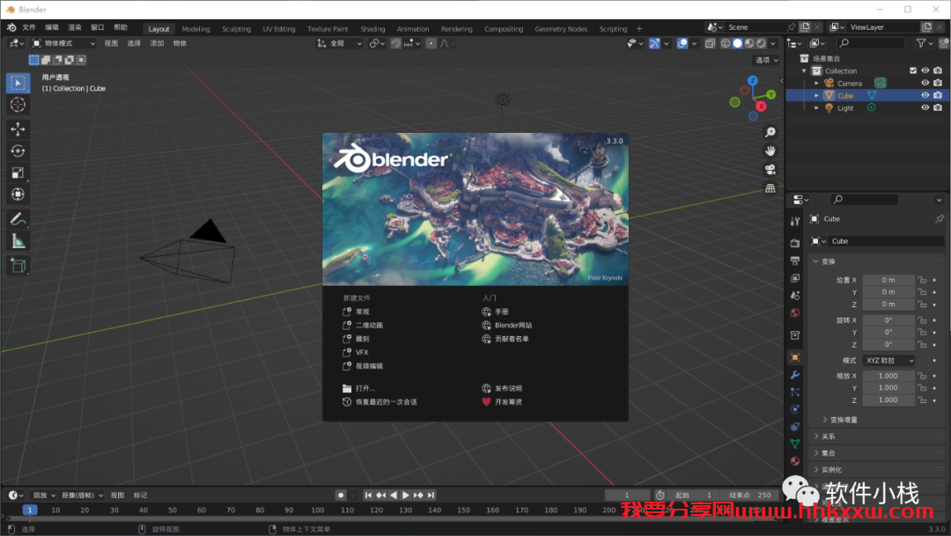This screenshot has height=536, width=951.
Task: Click the zoom viewport magnifier icon
Action: click(770, 132)
